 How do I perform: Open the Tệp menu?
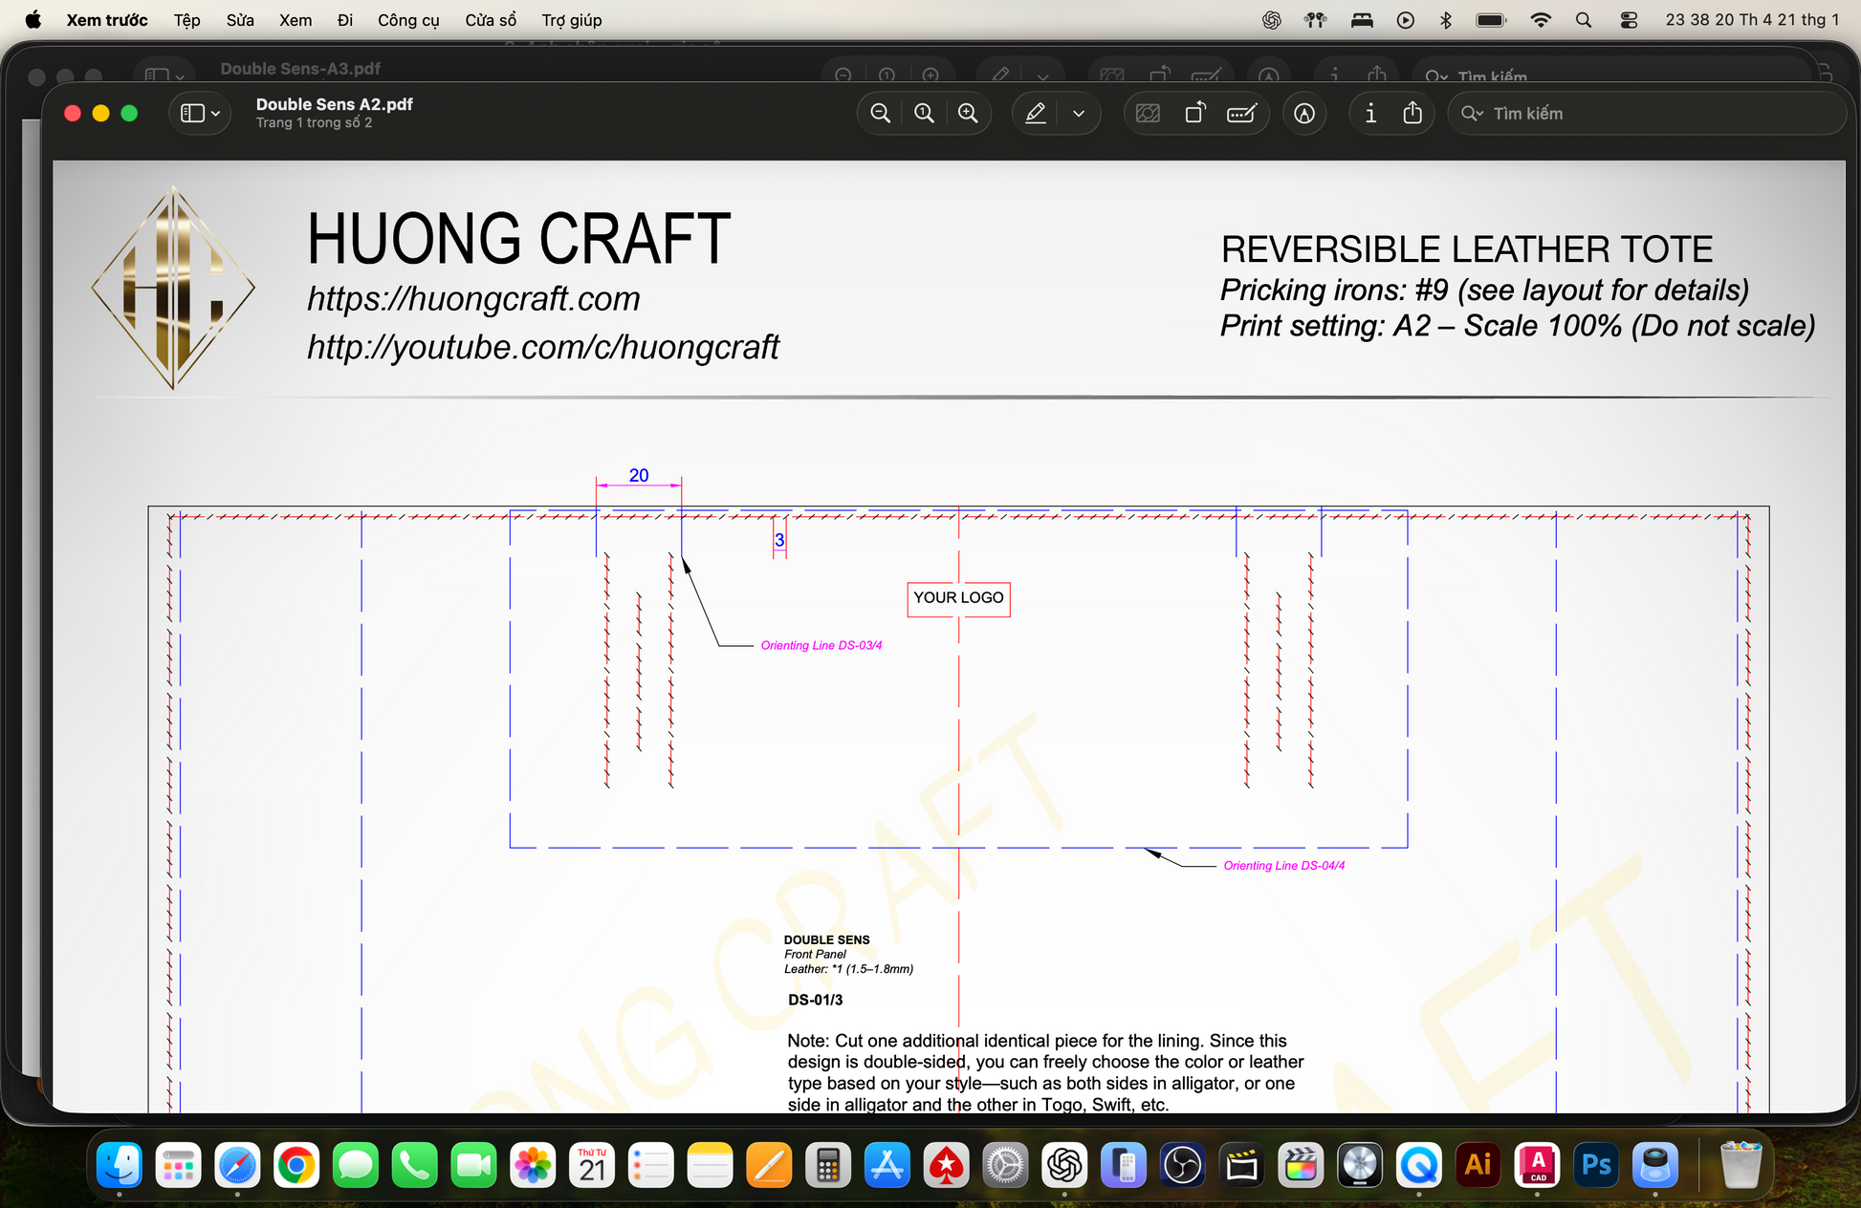pyautogui.click(x=186, y=20)
